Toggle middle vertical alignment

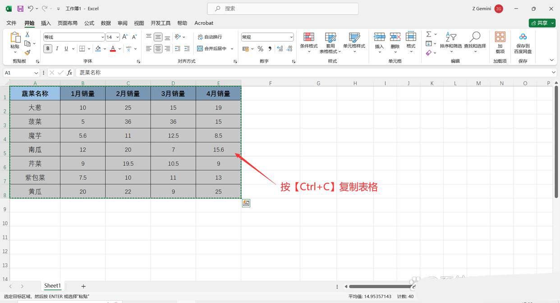[x=158, y=37]
